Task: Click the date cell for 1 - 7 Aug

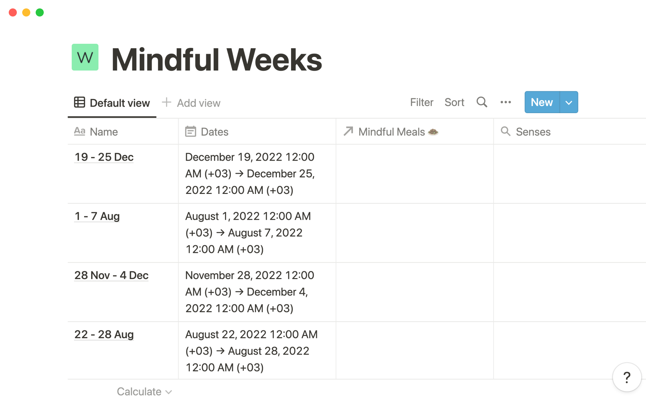Action: tap(257, 233)
